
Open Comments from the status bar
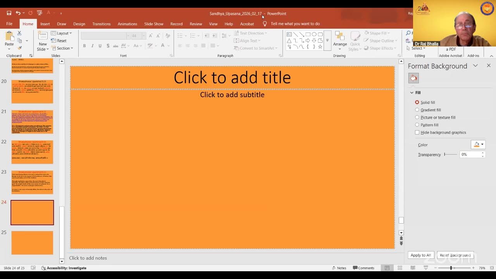(x=363, y=268)
